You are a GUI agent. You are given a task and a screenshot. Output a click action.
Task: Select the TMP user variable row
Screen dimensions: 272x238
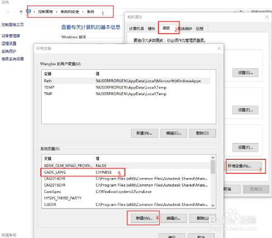tap(126, 94)
